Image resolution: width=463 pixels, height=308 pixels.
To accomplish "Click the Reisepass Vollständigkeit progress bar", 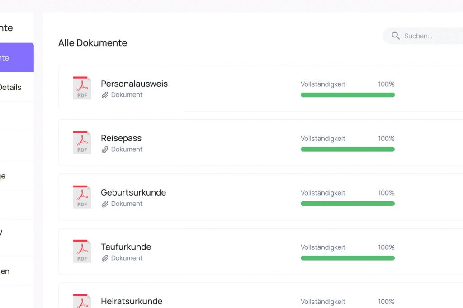I will 347,149.
